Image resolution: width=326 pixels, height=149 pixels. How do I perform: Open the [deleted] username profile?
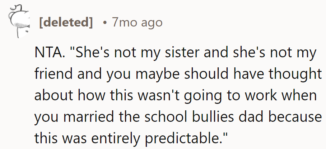(65, 23)
